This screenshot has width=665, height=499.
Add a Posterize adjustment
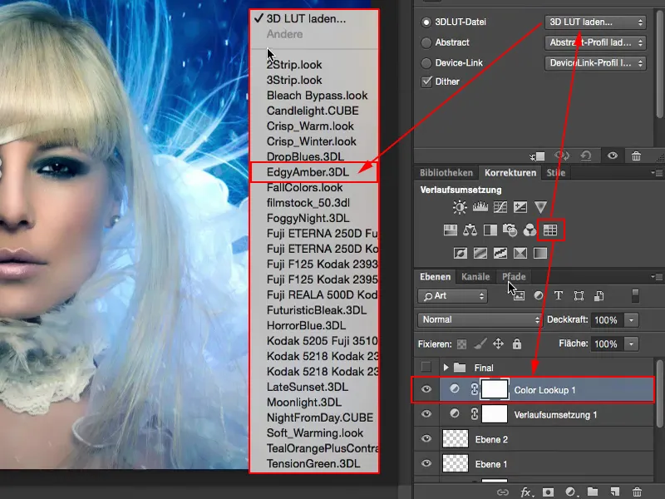point(480,254)
